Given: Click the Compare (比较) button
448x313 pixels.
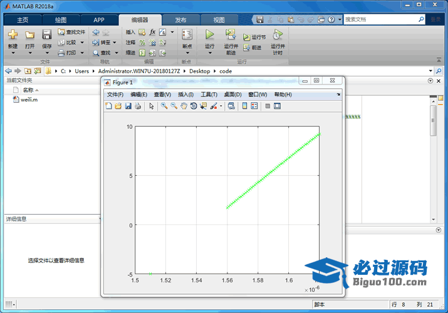Looking at the screenshot, I should pos(68,42).
